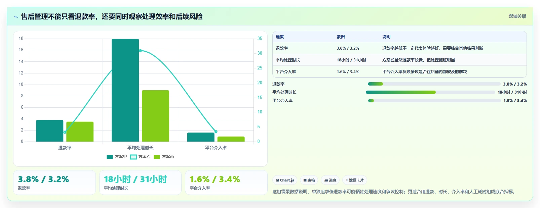Click the 数据卡片 chip
Screen dimensions: 540x208
pyautogui.click(x=355, y=180)
